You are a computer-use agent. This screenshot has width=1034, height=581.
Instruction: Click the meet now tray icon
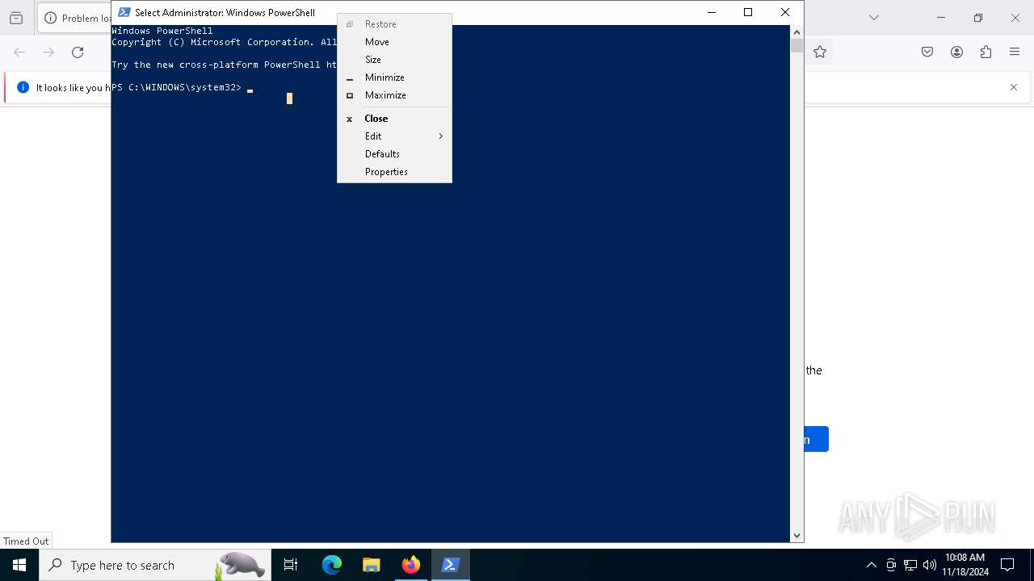[x=891, y=565]
